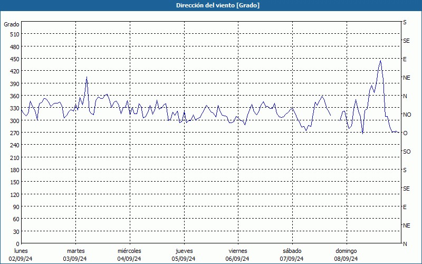The image size is (422, 264).
Task: Click the 'E' compass label at 450 level
Action: pos(405,59)
